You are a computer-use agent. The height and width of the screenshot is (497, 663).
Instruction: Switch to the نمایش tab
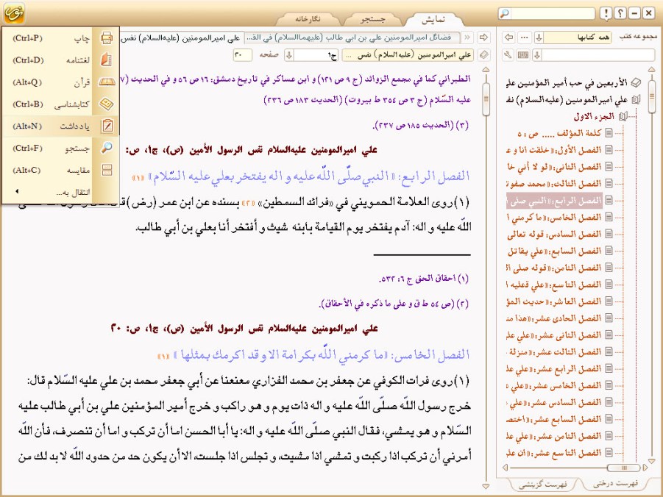[x=433, y=19]
